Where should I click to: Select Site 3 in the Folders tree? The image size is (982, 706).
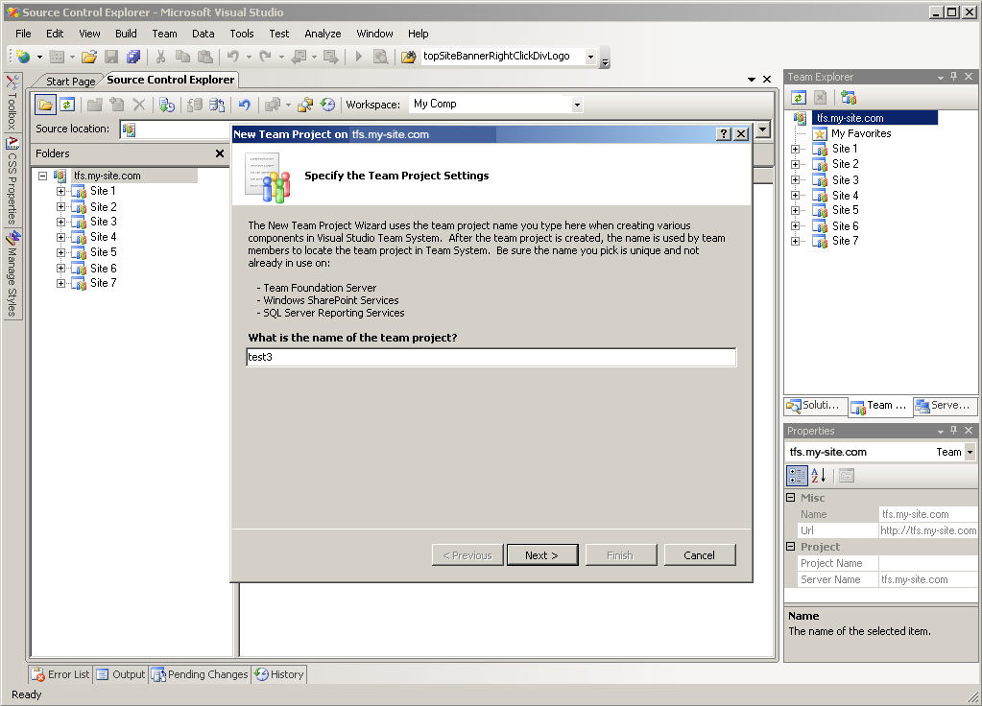[x=104, y=222]
